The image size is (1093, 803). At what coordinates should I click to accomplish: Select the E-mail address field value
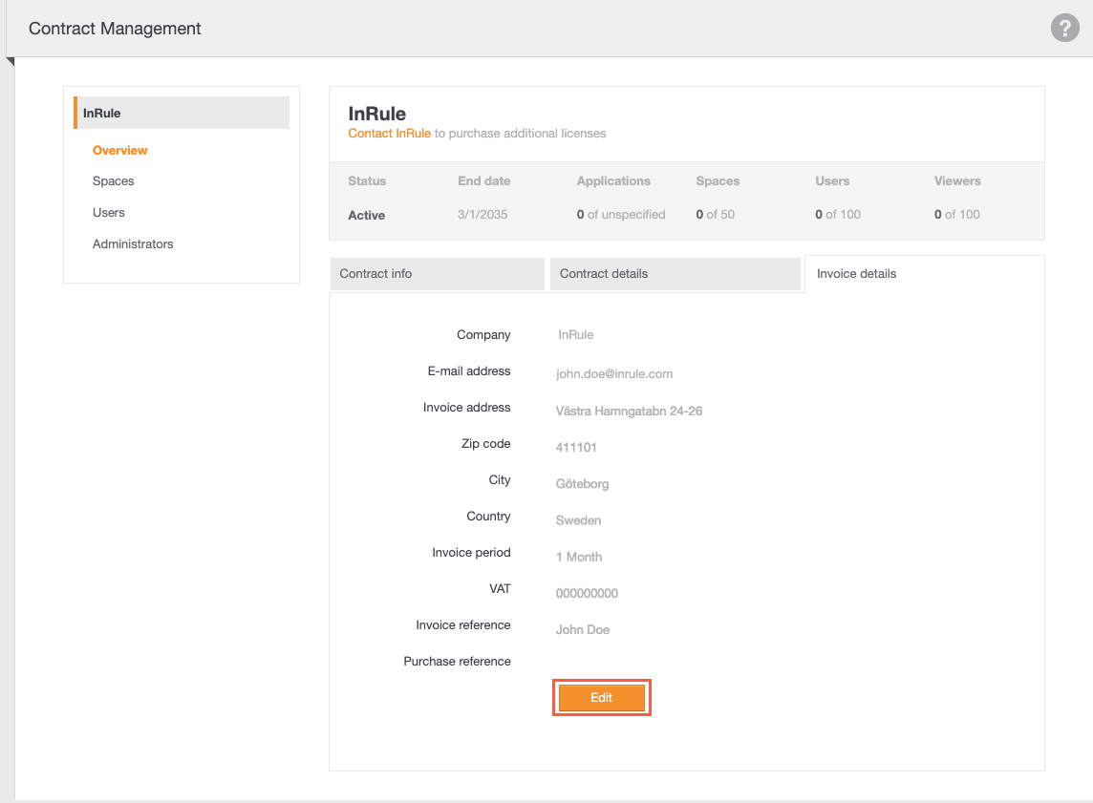[616, 373]
